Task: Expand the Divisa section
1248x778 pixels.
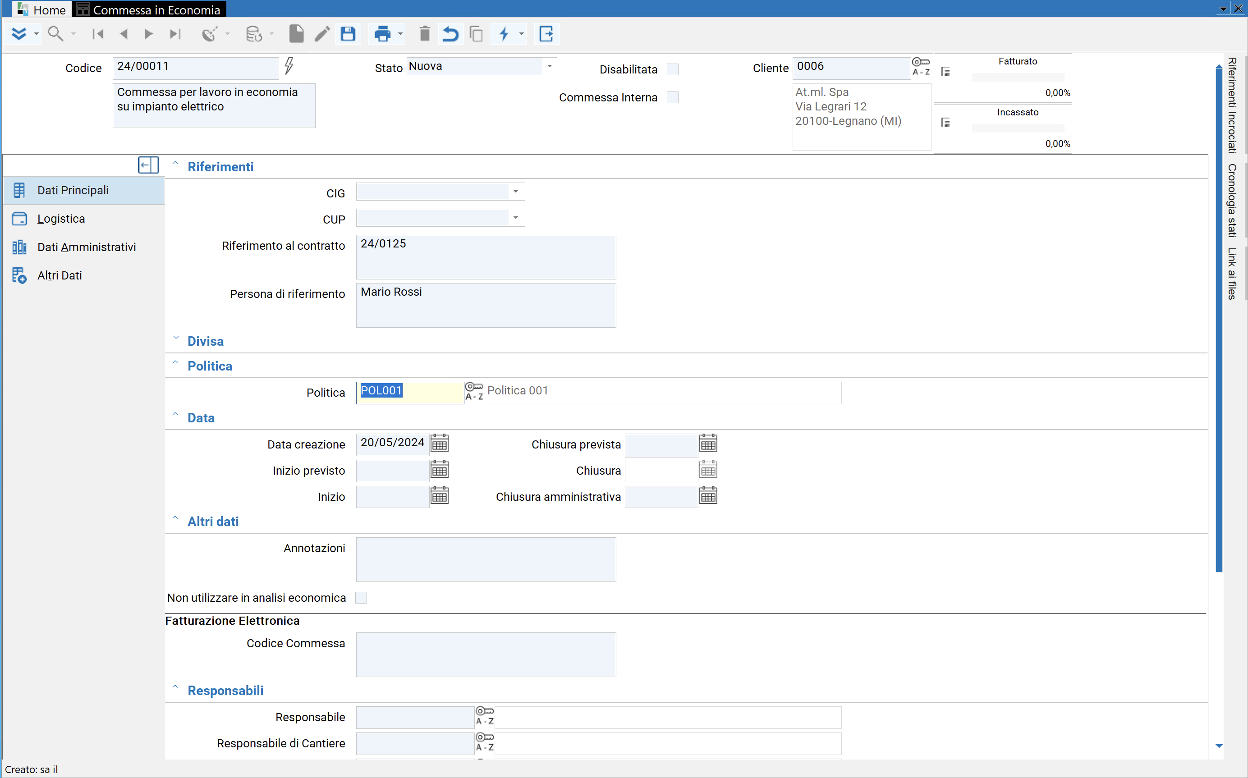Action: point(175,338)
